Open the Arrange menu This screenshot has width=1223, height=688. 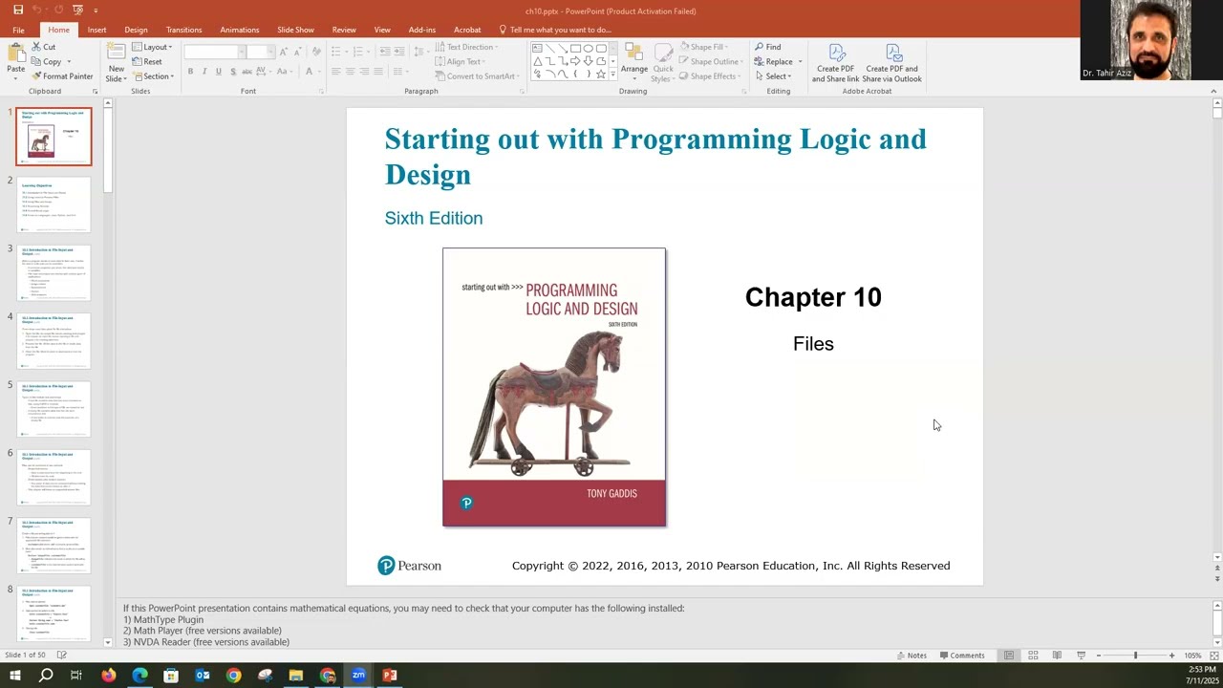click(633, 62)
